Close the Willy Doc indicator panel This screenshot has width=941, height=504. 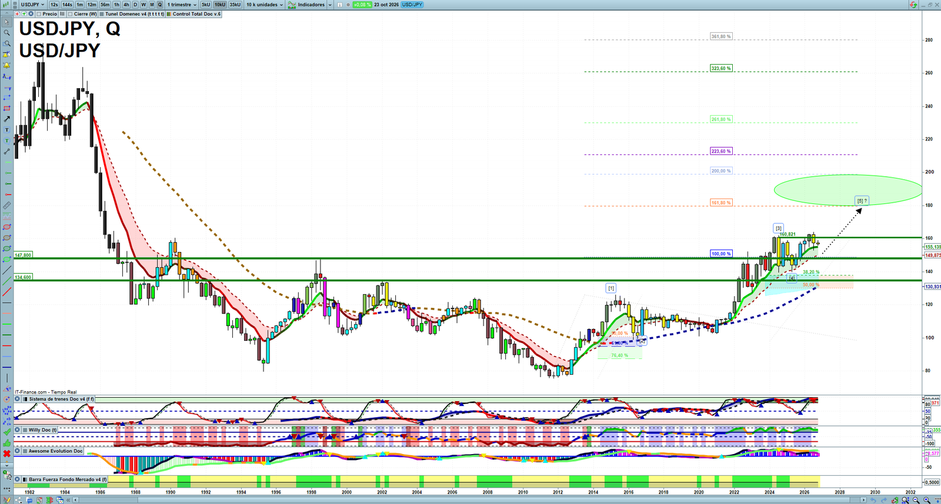click(18, 430)
